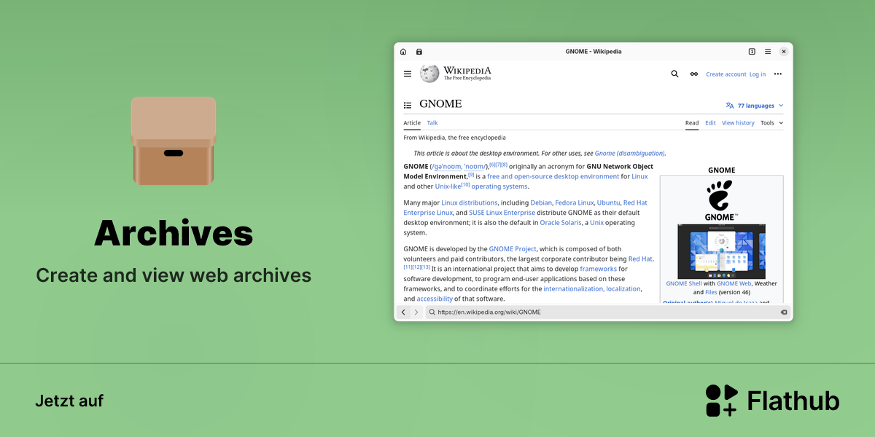Viewport: 875px width, 437px height.
Task: Open the Gnome (disambiguation) link
Action: point(629,154)
